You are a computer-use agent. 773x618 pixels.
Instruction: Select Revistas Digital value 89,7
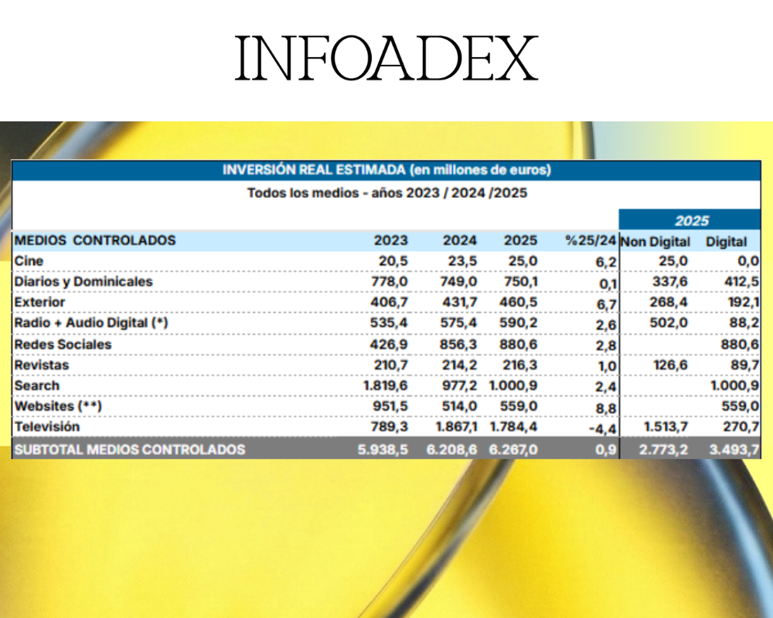(x=745, y=365)
